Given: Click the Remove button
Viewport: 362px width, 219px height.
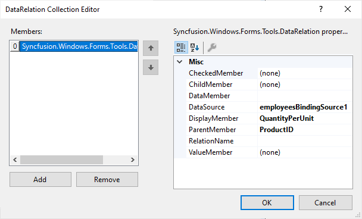Looking at the screenshot, I should (107, 179).
